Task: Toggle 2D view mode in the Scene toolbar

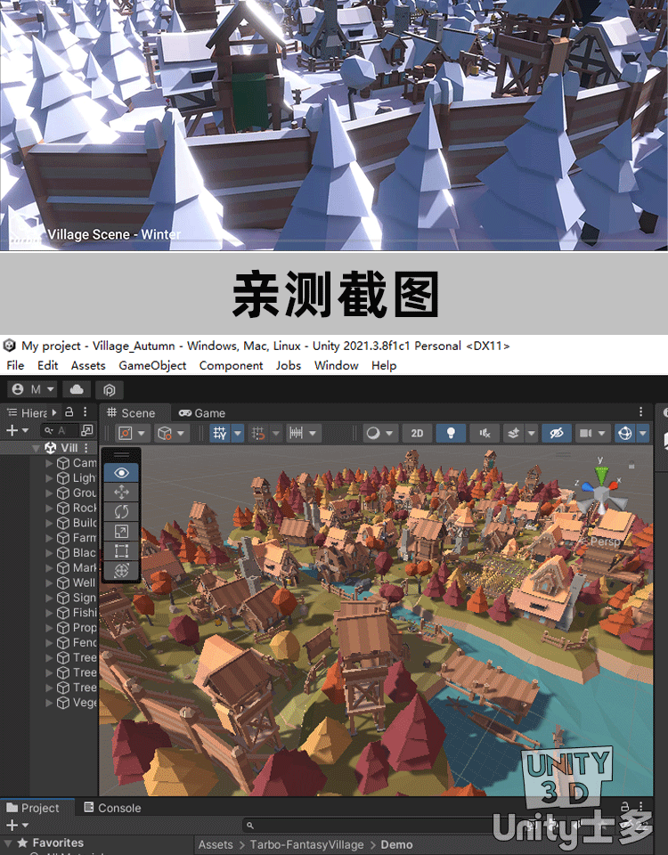Action: coord(417,433)
